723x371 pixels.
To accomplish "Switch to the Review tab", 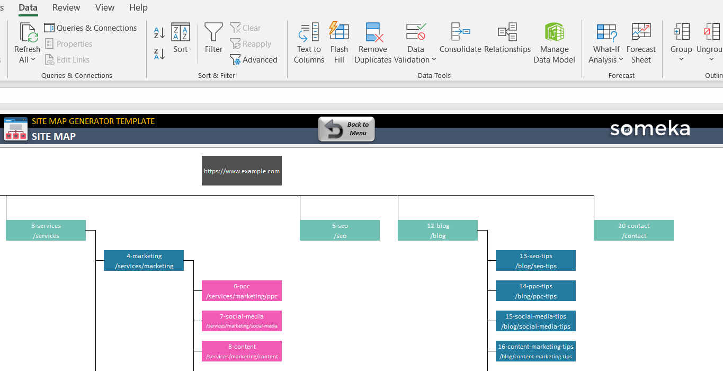I will click(66, 7).
